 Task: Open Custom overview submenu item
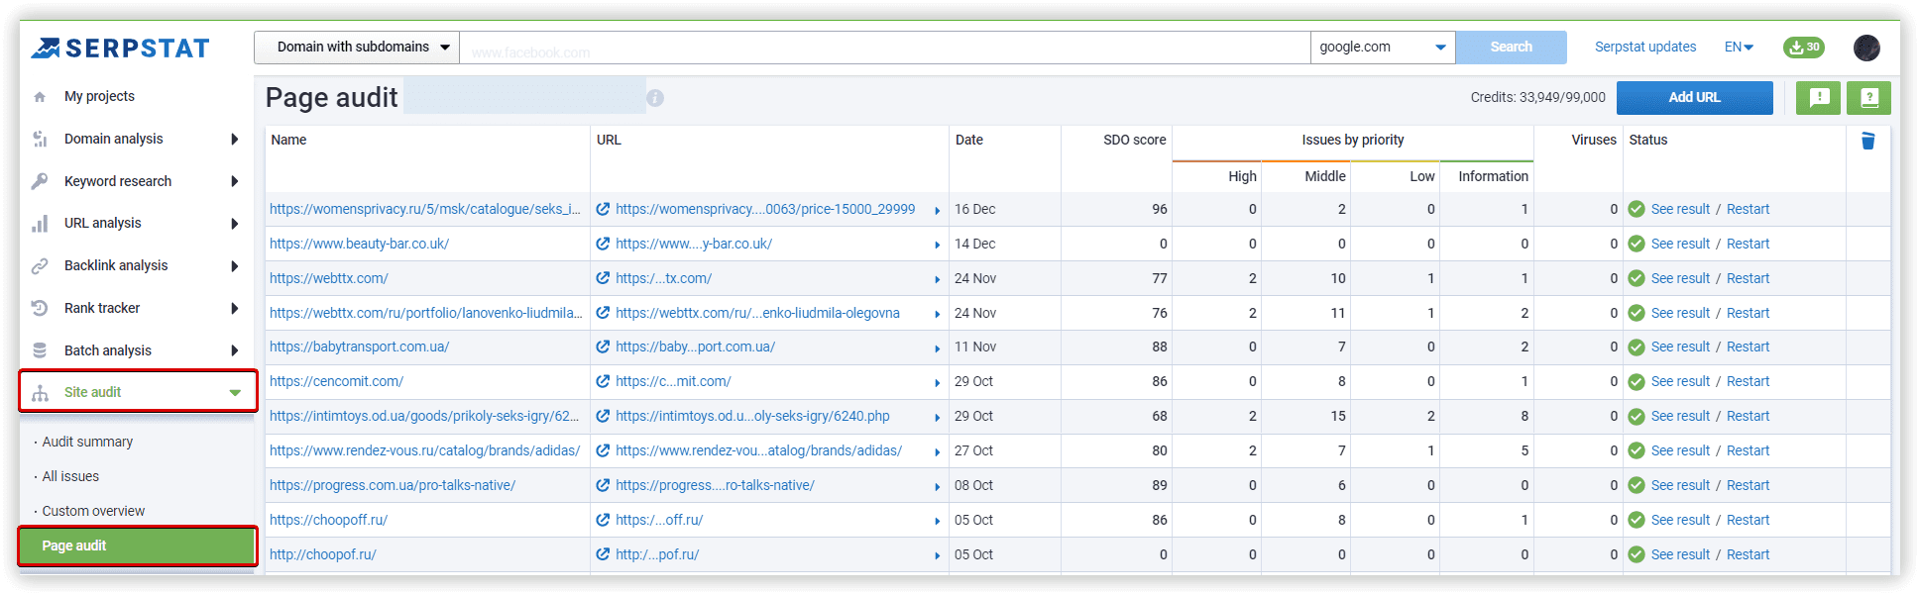coord(93,511)
